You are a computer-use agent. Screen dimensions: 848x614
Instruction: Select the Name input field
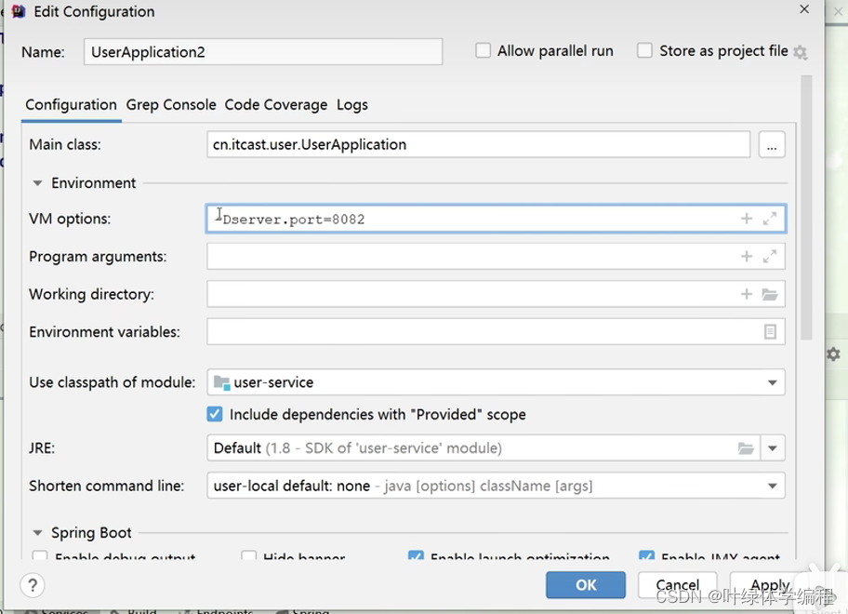(262, 52)
